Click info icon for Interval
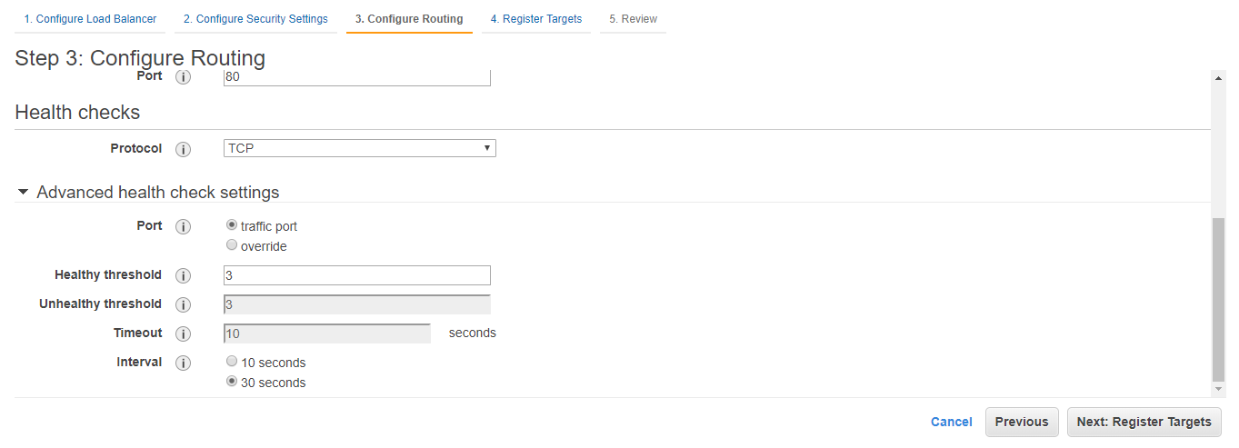Viewport: 1239px width, 448px height. click(183, 363)
